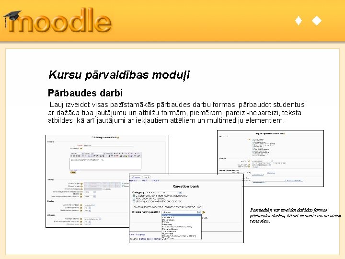Click 'Import from this file' button
This screenshot has height=259, width=345.
[259, 183]
